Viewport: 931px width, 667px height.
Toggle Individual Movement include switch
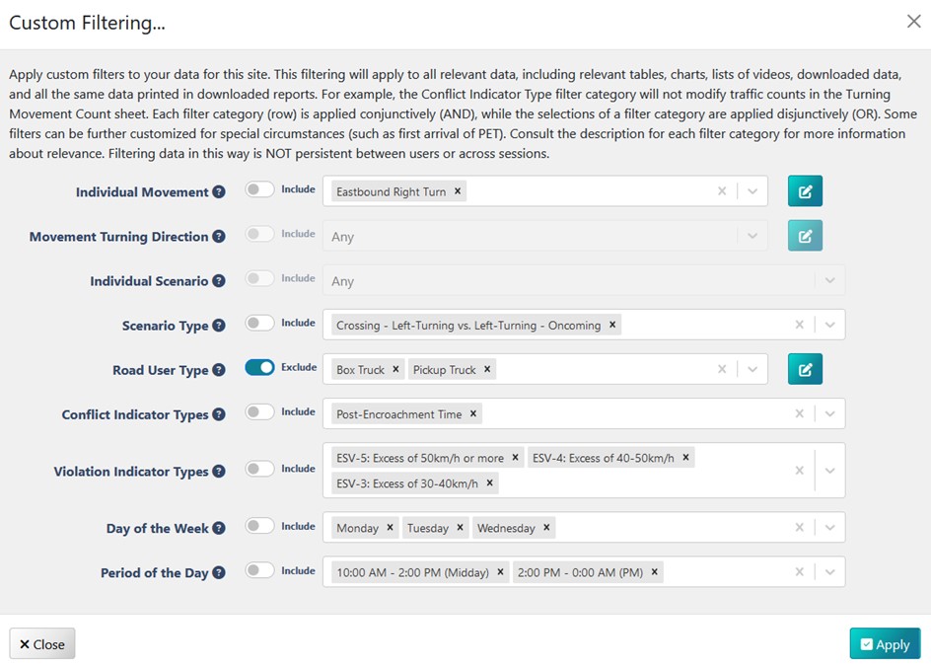click(259, 190)
